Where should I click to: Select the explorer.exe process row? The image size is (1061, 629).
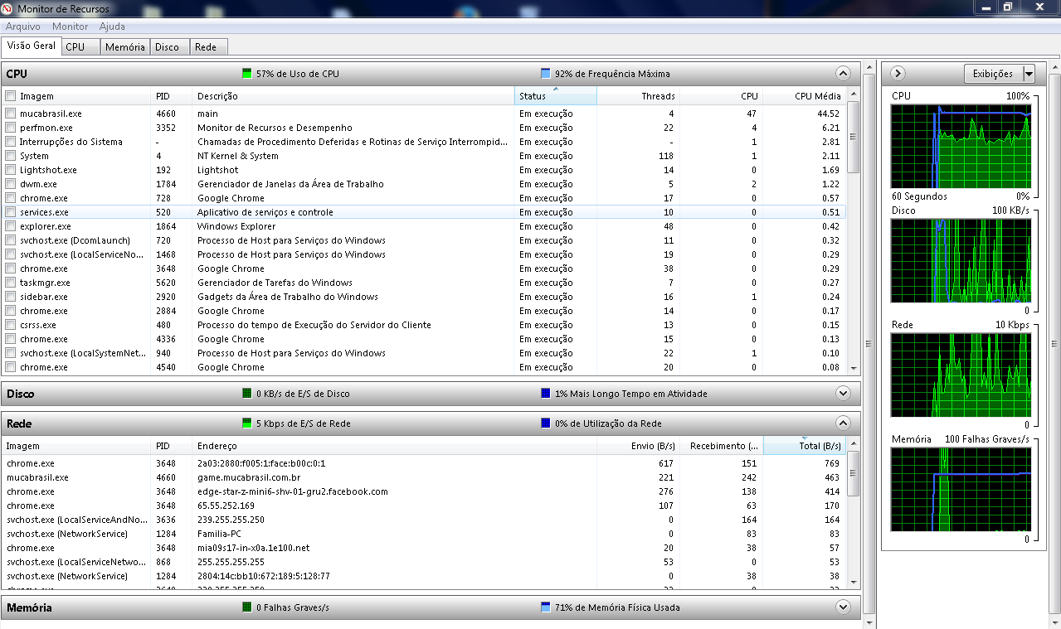(46, 226)
